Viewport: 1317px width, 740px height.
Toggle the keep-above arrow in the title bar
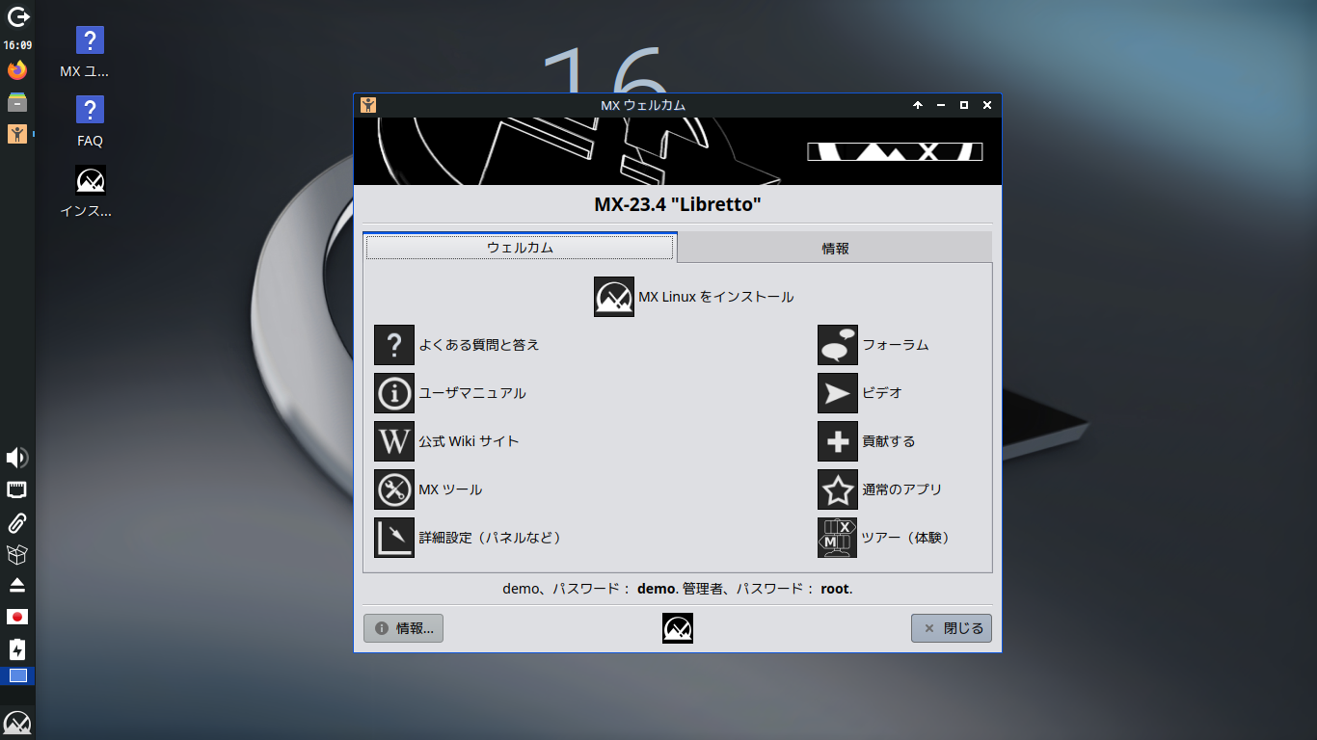918,105
